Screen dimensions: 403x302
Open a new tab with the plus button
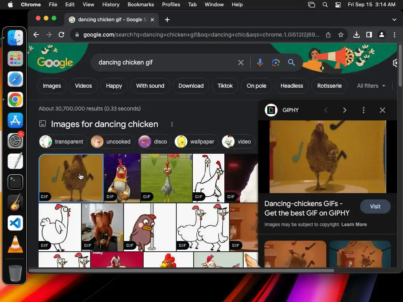167,20
